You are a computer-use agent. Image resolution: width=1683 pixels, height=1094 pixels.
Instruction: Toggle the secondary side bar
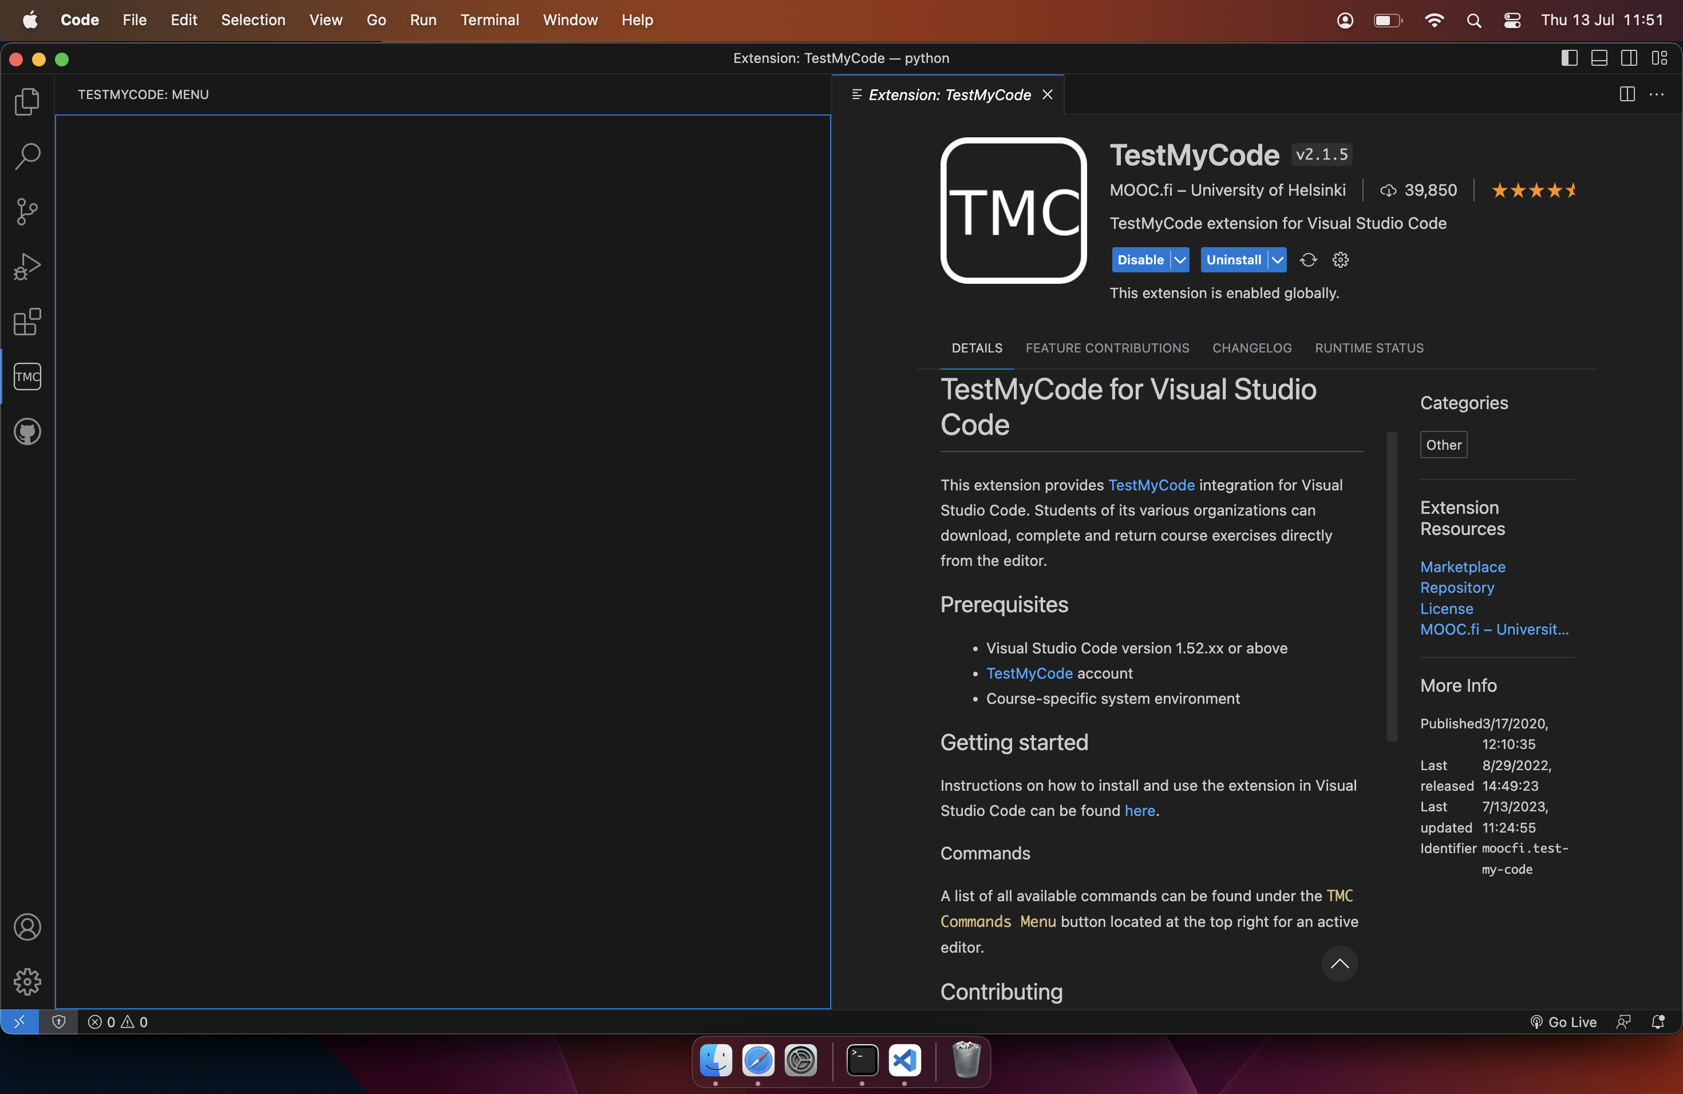pos(1630,58)
